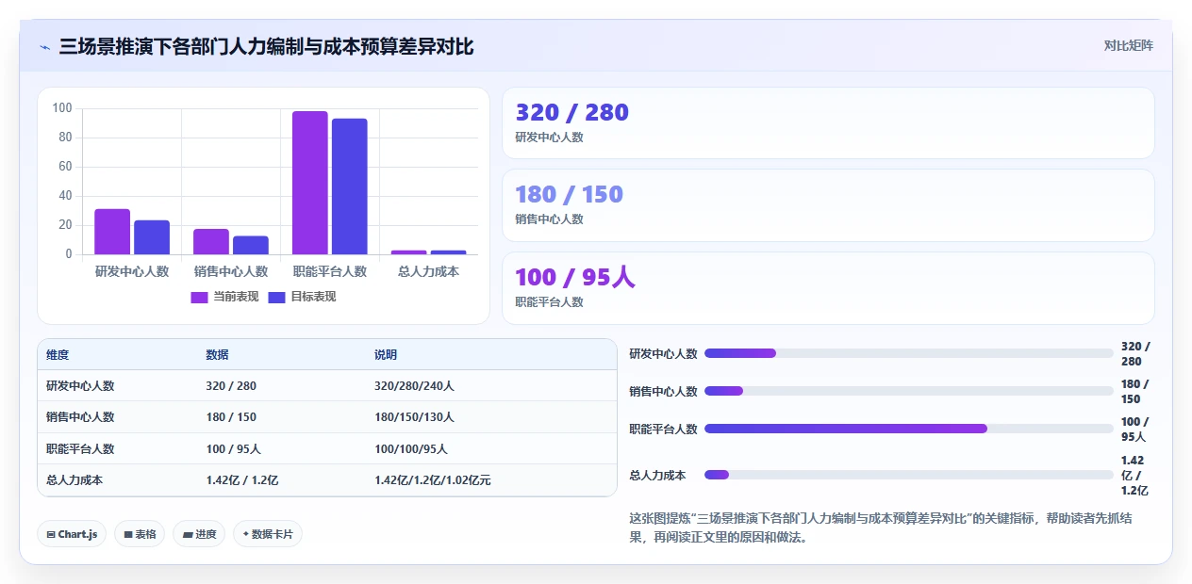Screen dimensions: 1192x584
Task: Click the 100 y-axis tick label
Action: (x=62, y=108)
